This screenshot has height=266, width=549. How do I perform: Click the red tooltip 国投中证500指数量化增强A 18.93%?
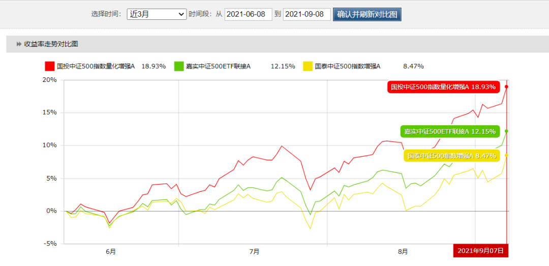point(443,87)
